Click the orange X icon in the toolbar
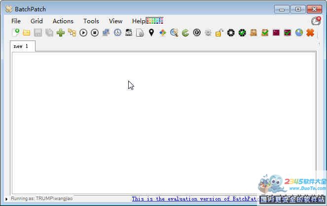The image size is (327, 206). (x=310, y=33)
